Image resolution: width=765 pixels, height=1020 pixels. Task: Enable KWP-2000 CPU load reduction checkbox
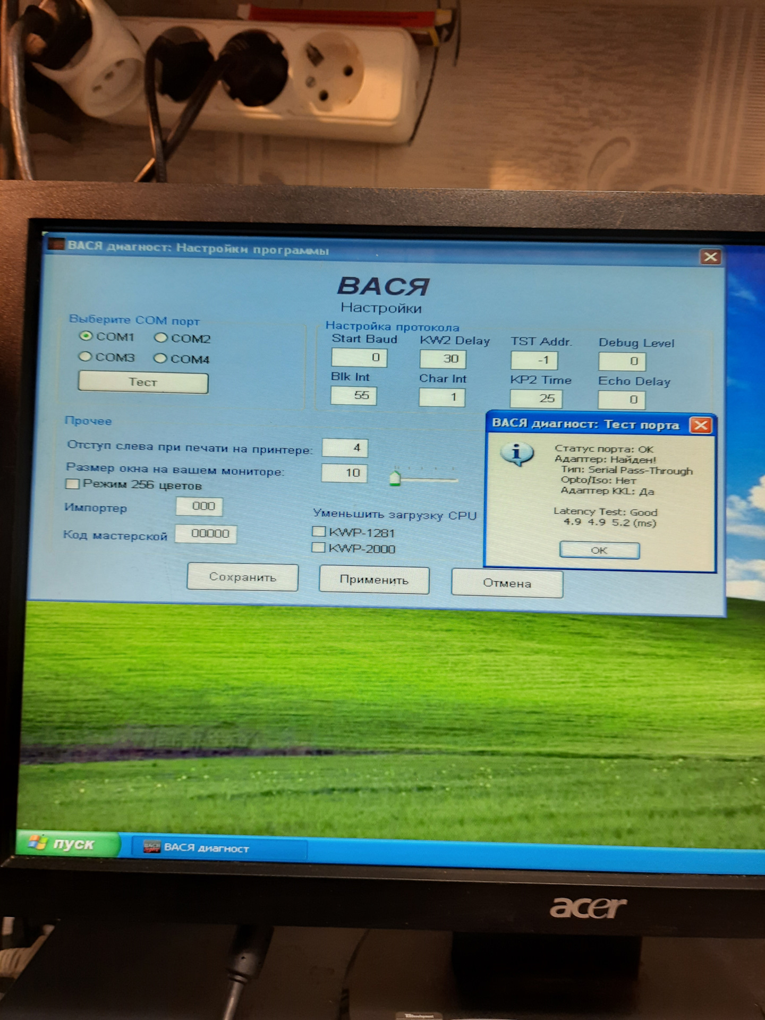[x=318, y=547]
